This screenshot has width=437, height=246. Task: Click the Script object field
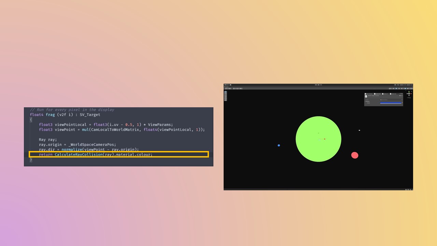(x=392, y=100)
